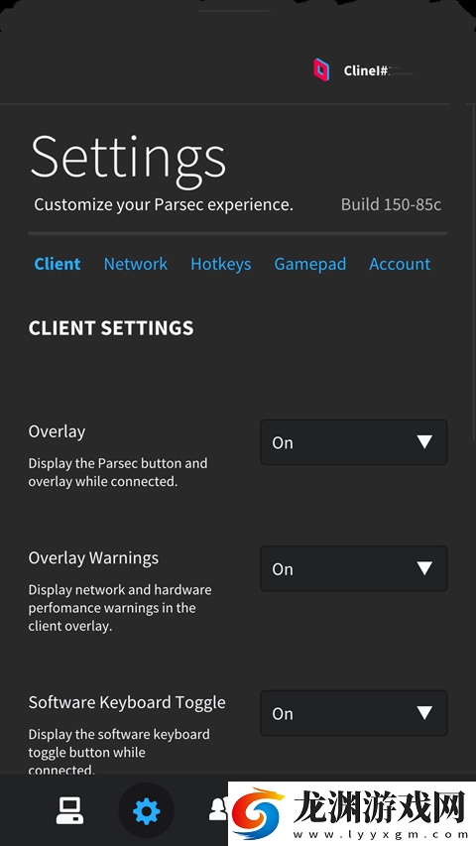Click the Overlay Warnings setting label

coord(93,558)
